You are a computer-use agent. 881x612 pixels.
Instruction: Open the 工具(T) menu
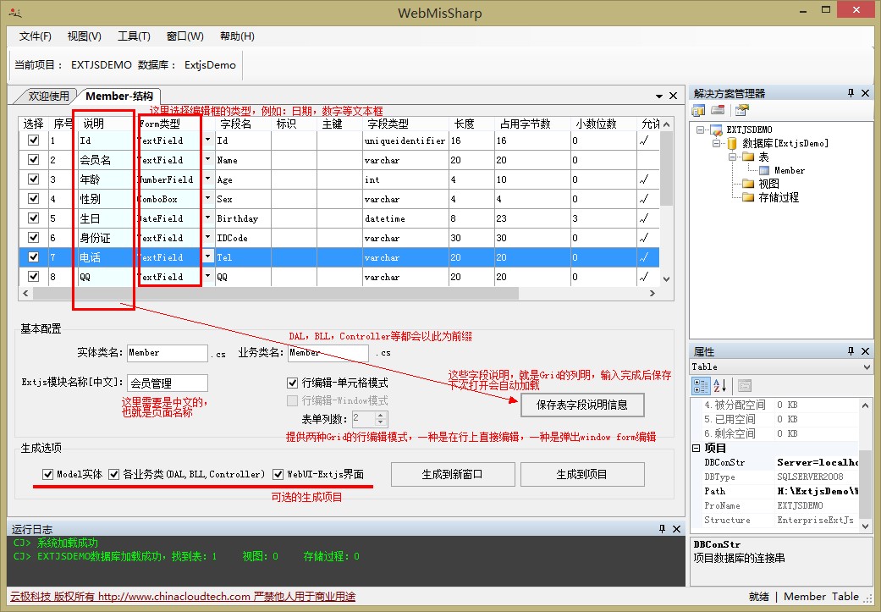(134, 36)
